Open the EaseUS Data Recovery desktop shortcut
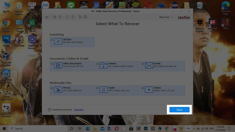The width and height of the screenshot is (235, 132). [6, 76]
